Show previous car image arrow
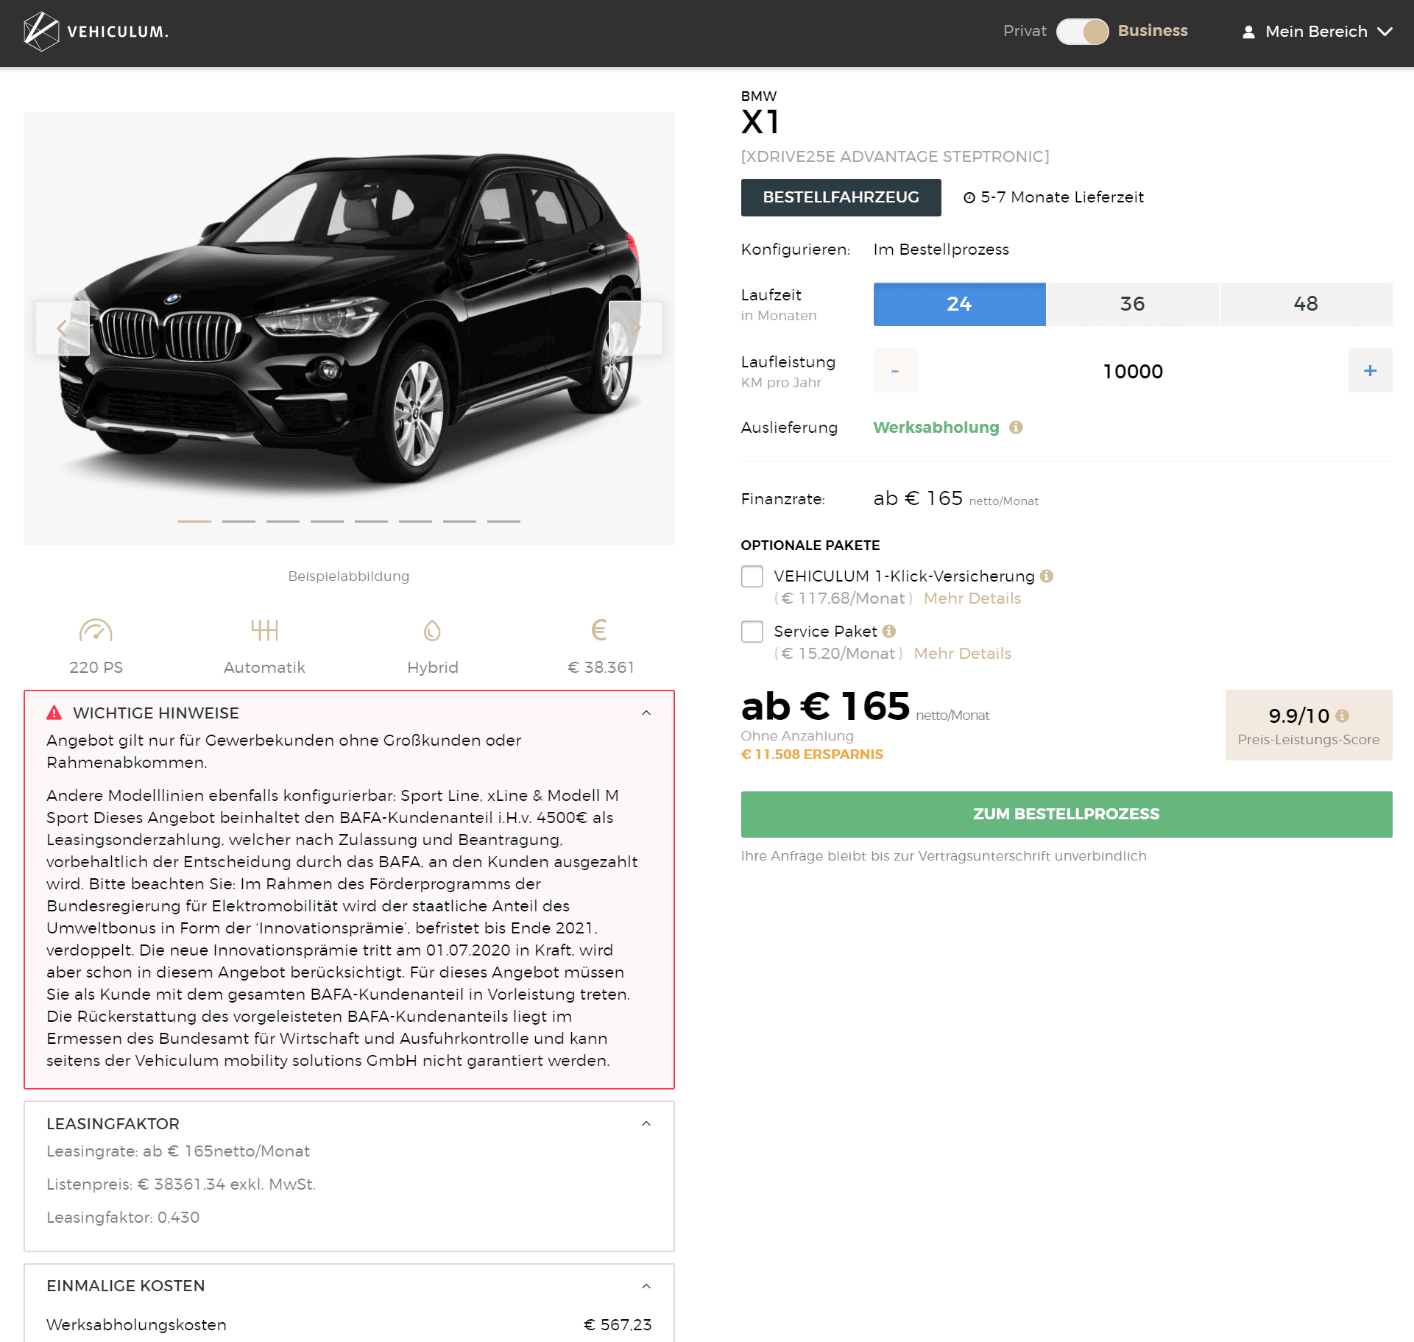The width and height of the screenshot is (1414, 1342). (x=63, y=328)
